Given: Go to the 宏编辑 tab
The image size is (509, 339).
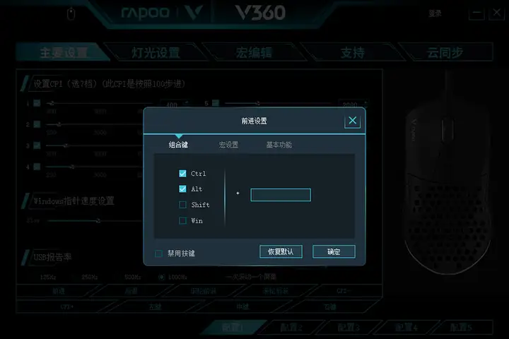Looking at the screenshot, I should pyautogui.click(x=254, y=52).
